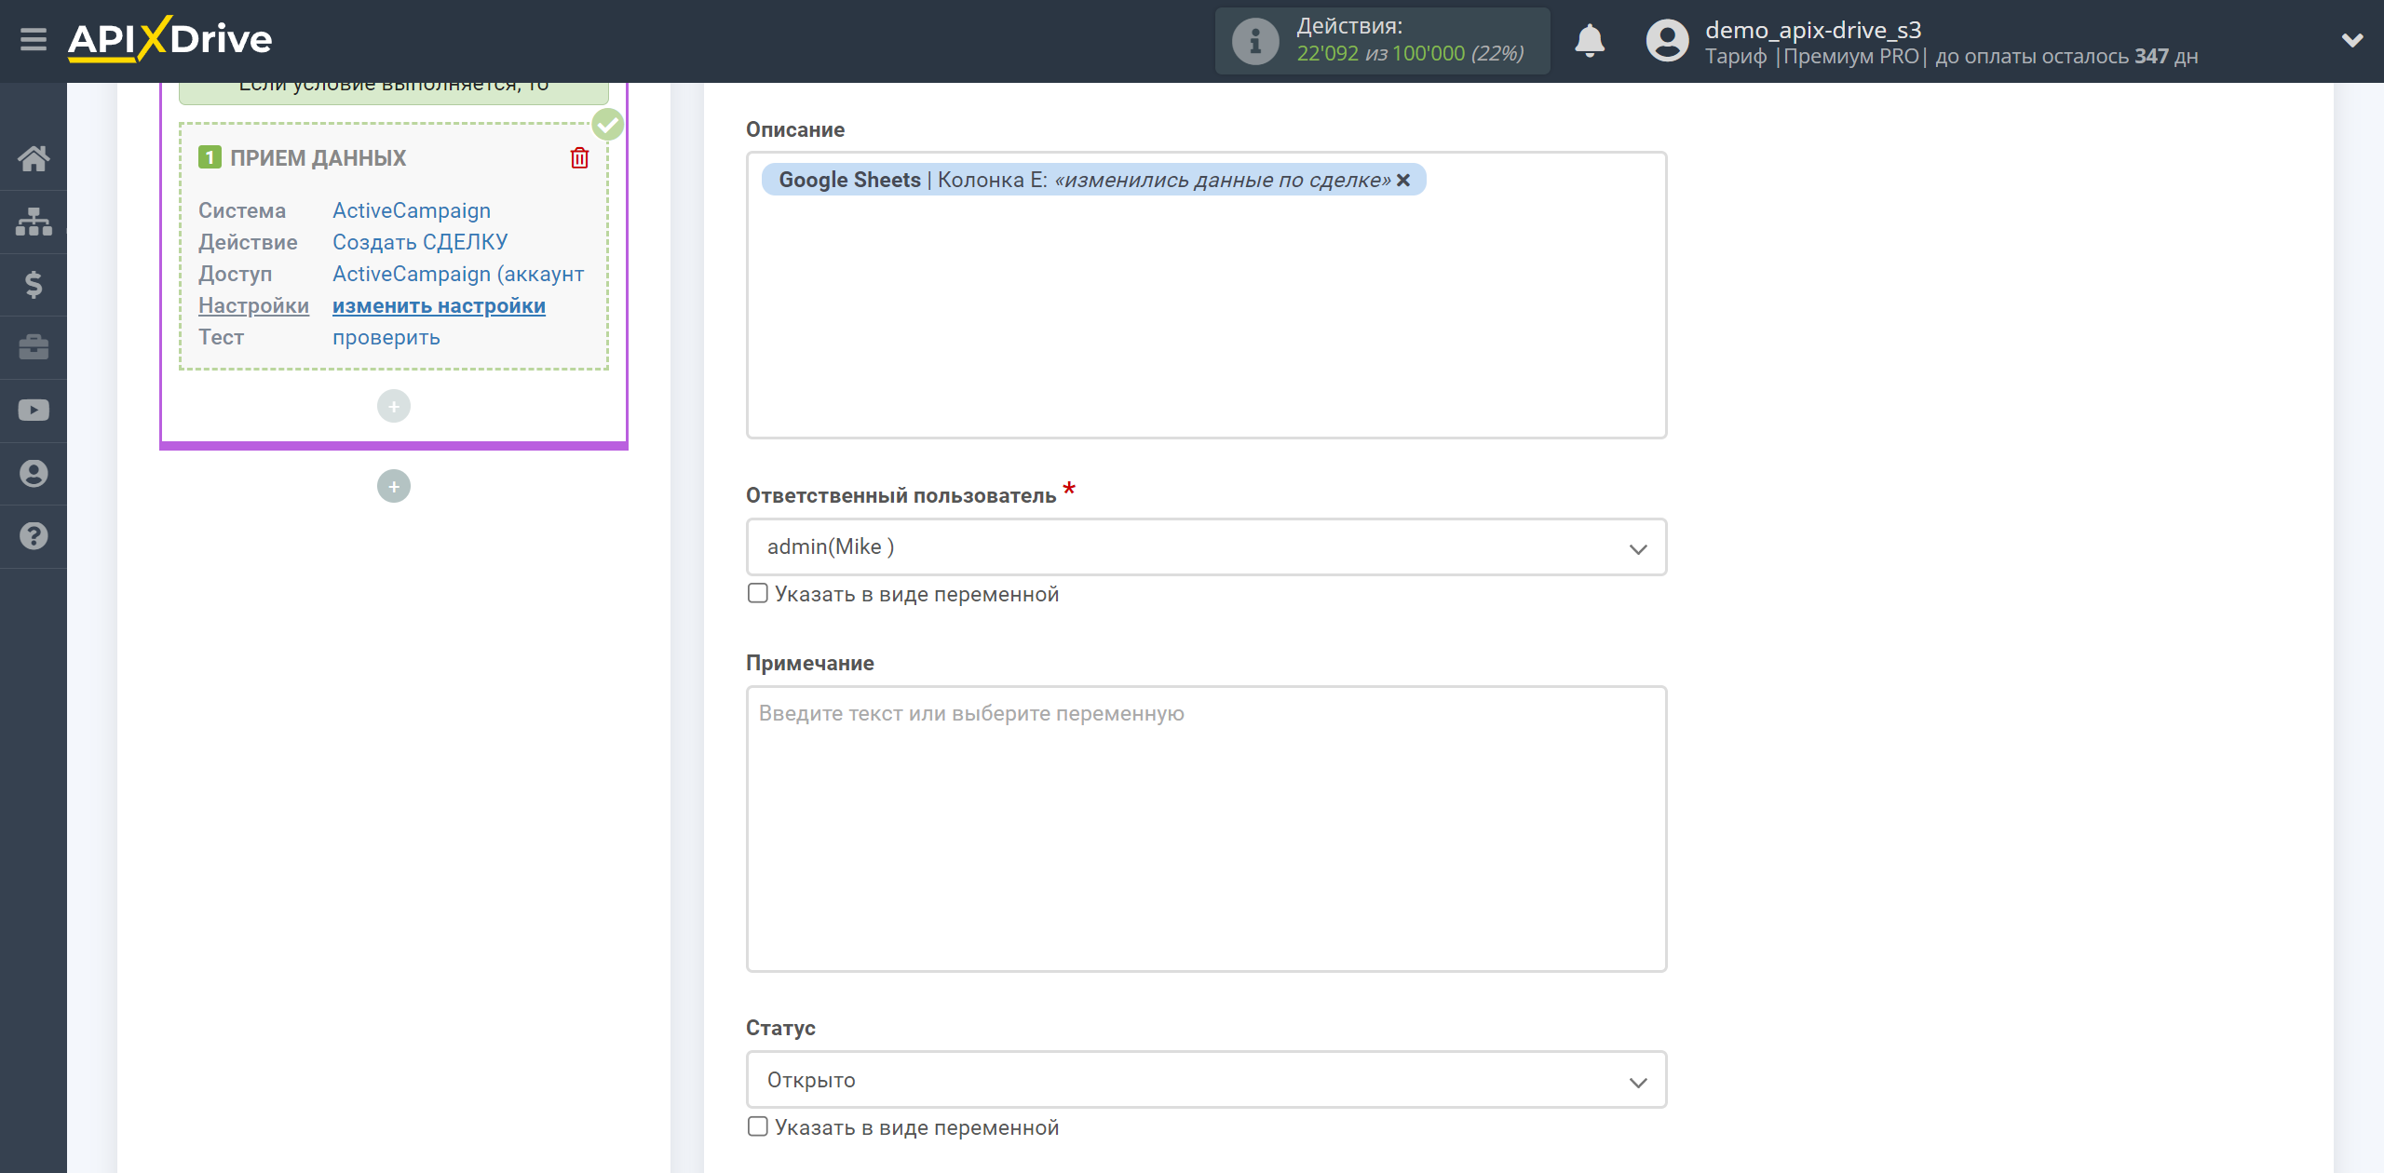Viewport: 2384px width, 1173px height.
Task: Click the Действия counter 22'092 из 100'000
Action: point(1410,54)
